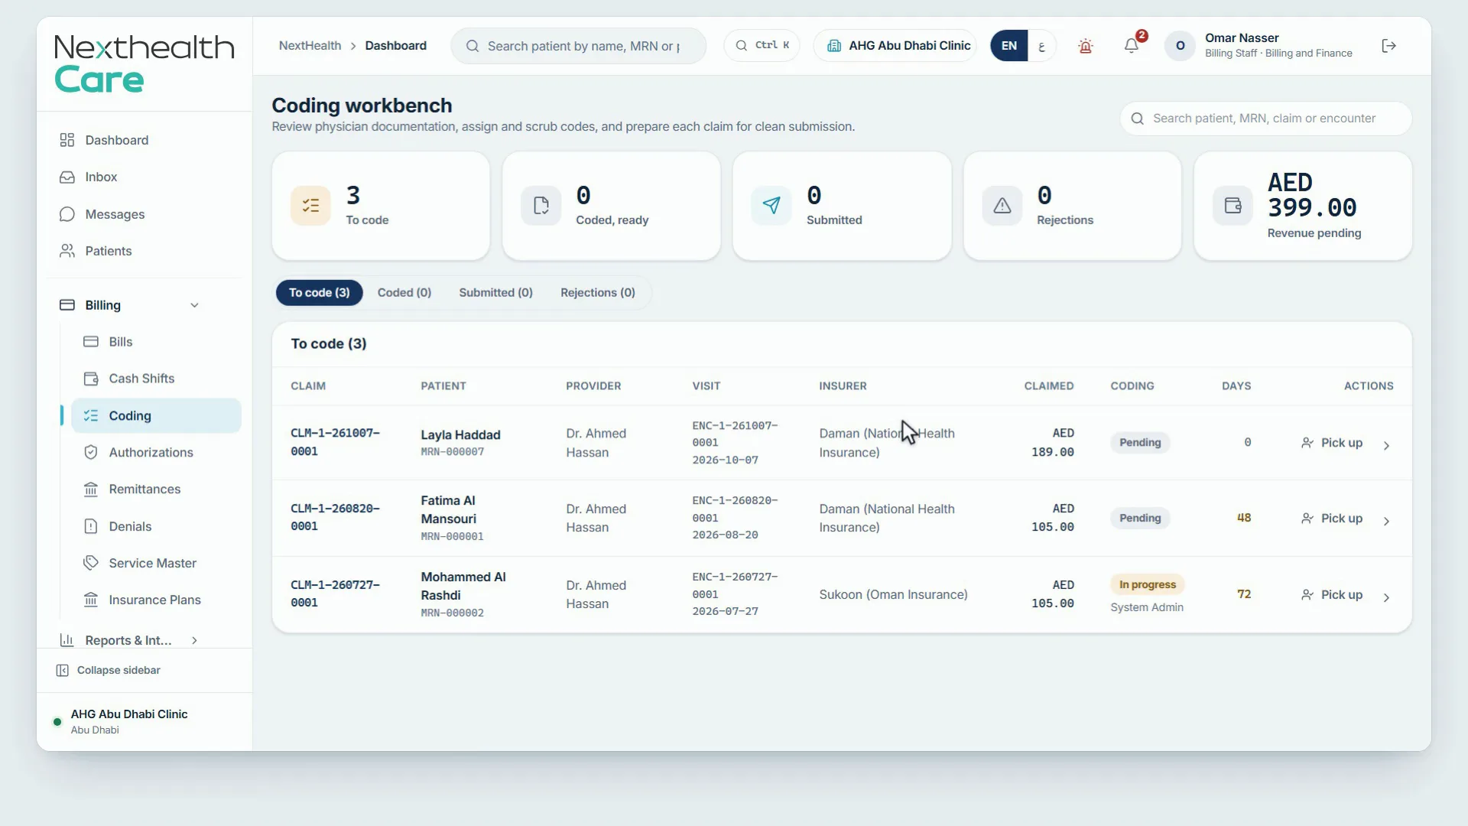
Task: Click the workbench claim or encounter search
Action: coord(1265,119)
